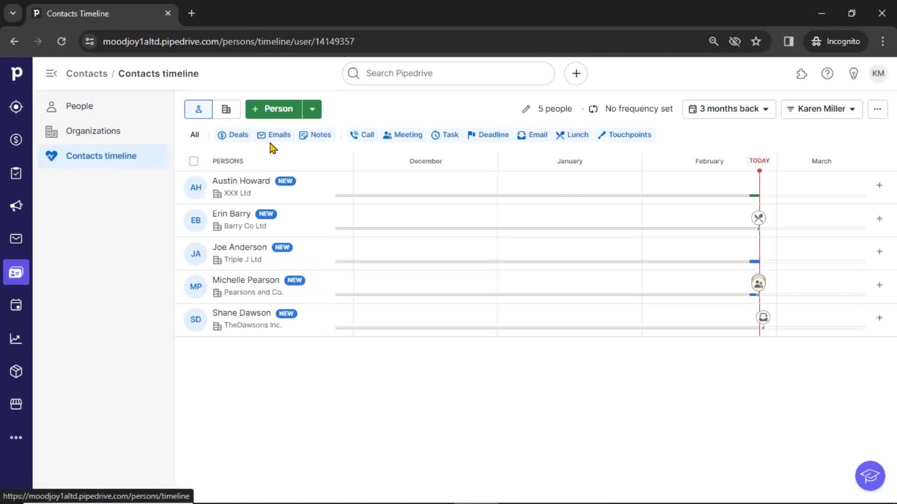Viewport: 897px width, 504px height.
Task: Open the 3 months back dropdown
Action: 729,109
